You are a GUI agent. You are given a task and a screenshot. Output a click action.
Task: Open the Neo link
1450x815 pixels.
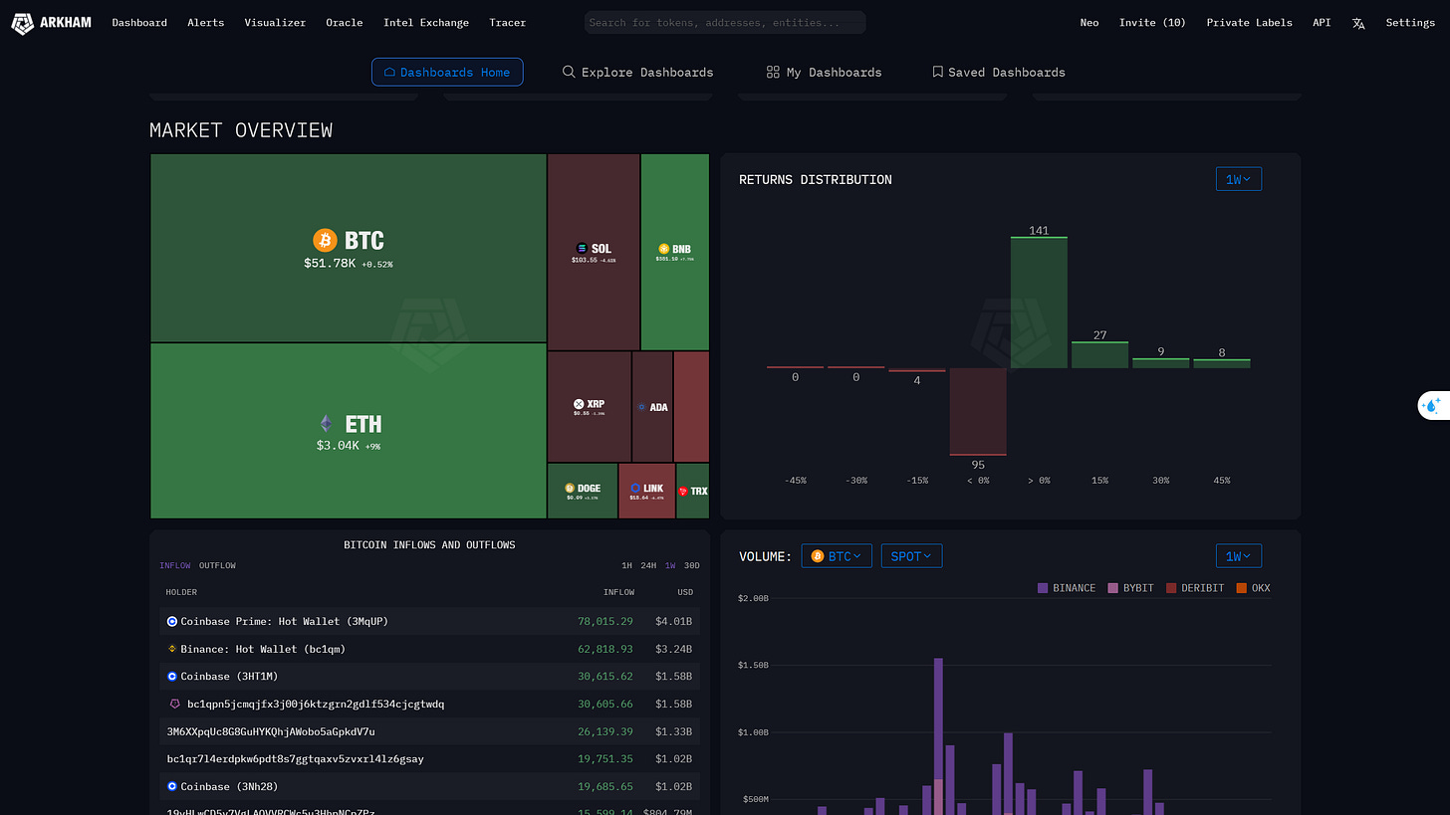tap(1089, 22)
